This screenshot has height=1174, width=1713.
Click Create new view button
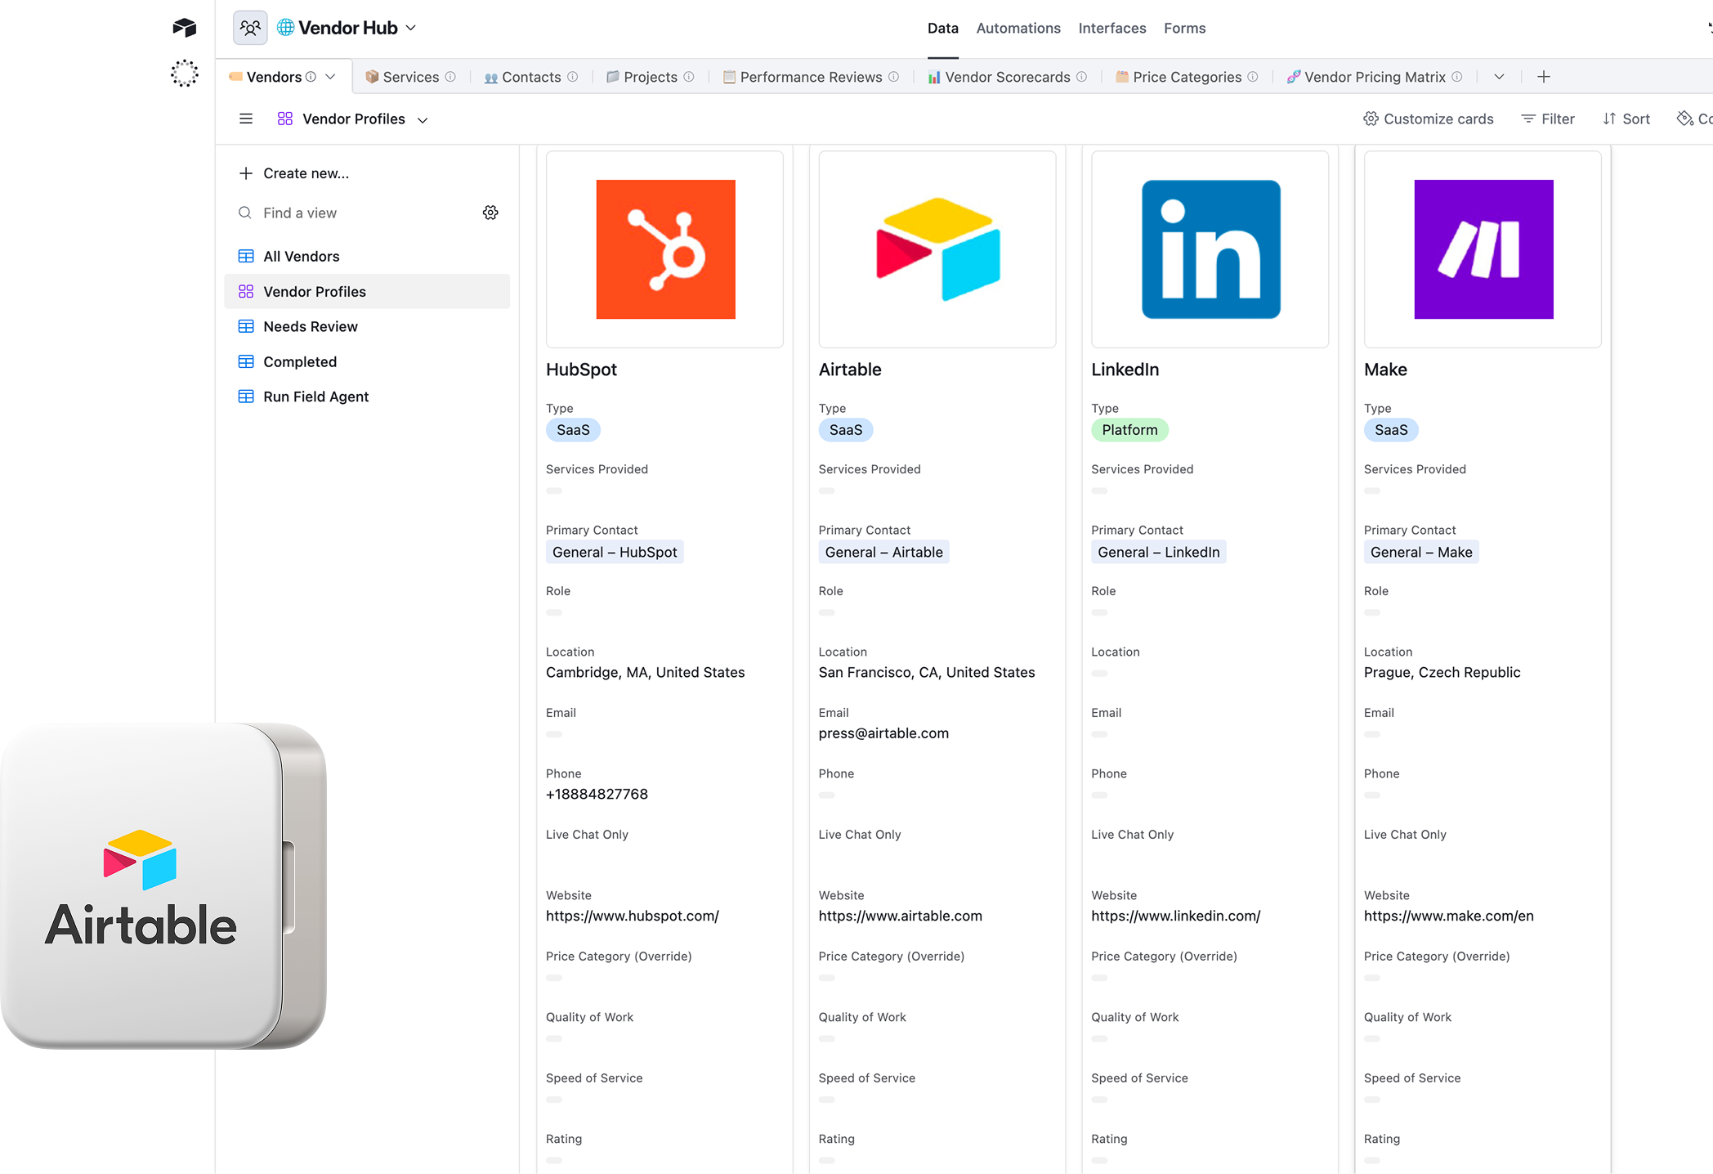[294, 173]
